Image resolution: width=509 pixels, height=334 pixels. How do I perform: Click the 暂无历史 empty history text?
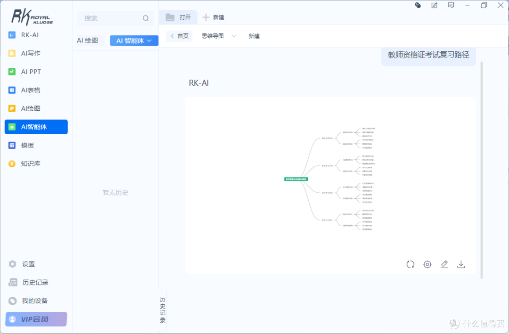tap(115, 193)
